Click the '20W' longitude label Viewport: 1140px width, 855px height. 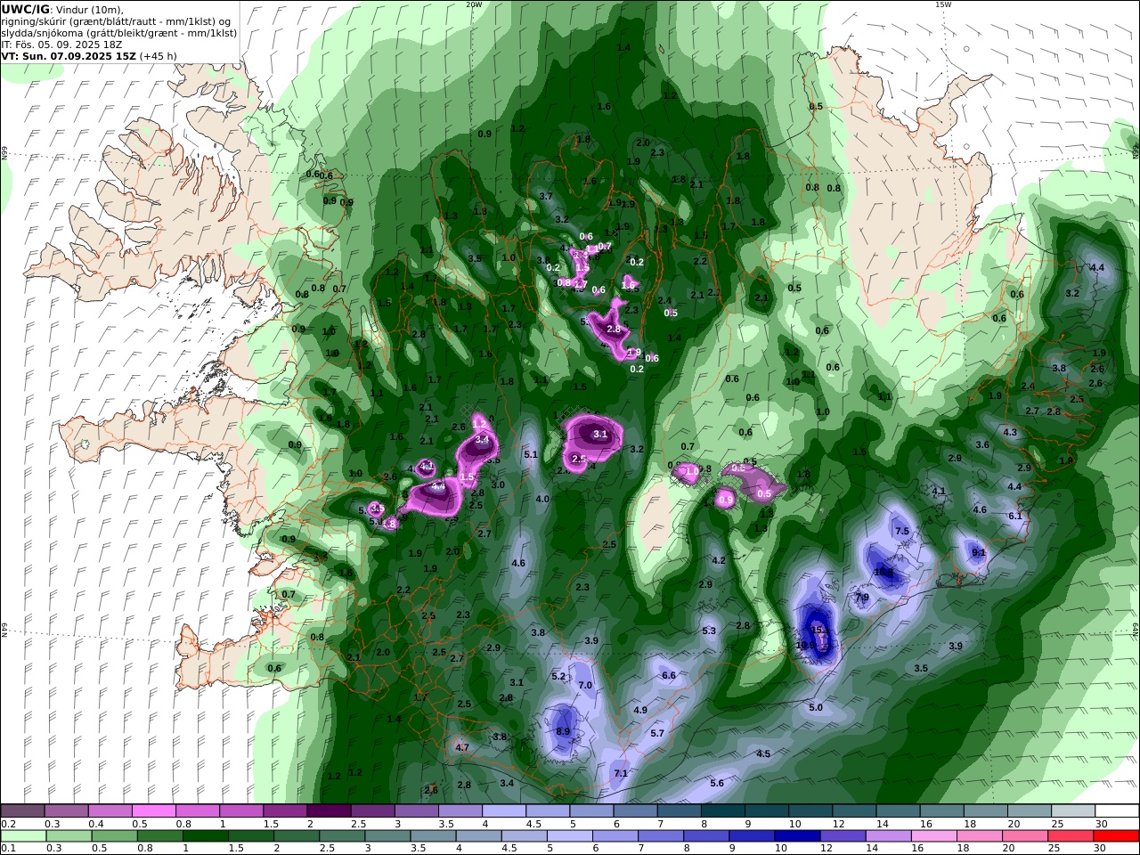[474, 4]
